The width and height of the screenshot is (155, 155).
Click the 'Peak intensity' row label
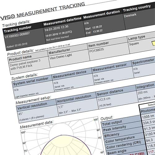(x=115, y=128)
